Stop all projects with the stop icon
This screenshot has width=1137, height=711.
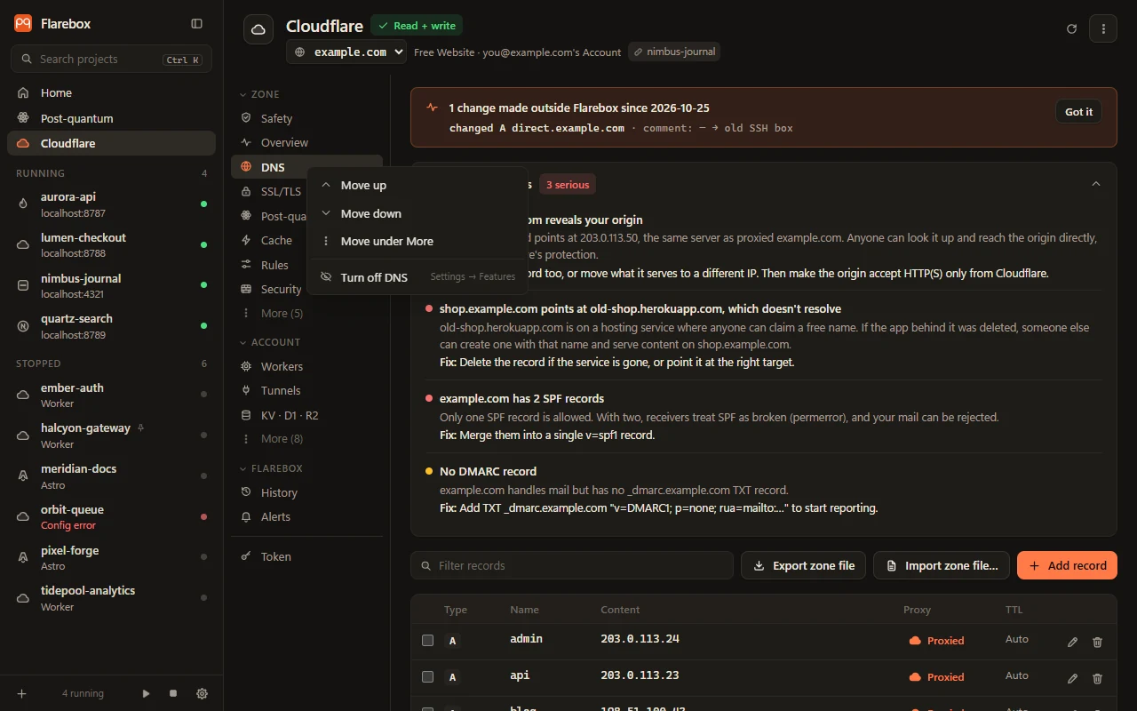(x=173, y=693)
